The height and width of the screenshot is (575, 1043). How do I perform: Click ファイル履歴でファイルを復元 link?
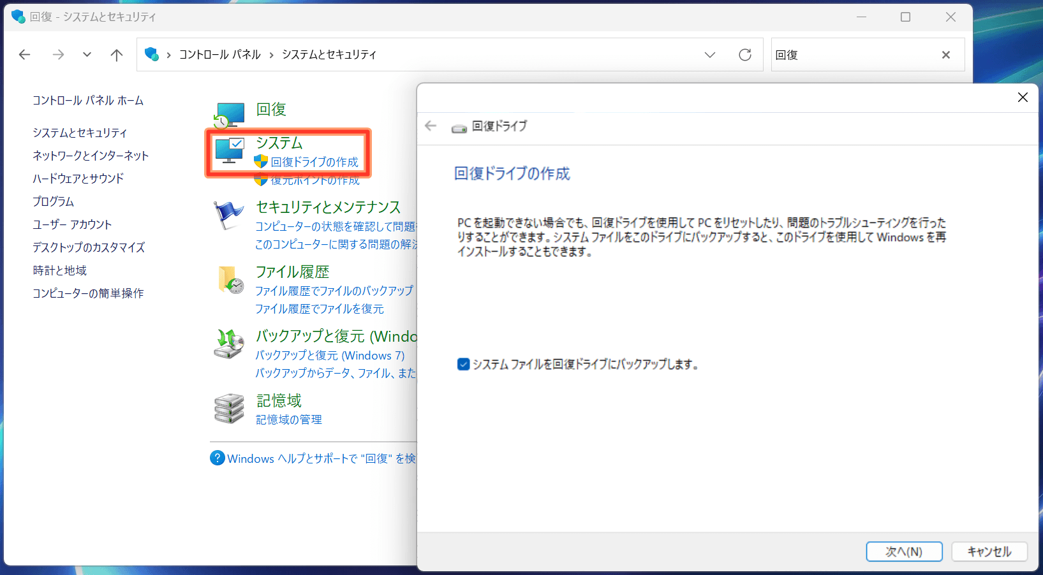point(320,309)
